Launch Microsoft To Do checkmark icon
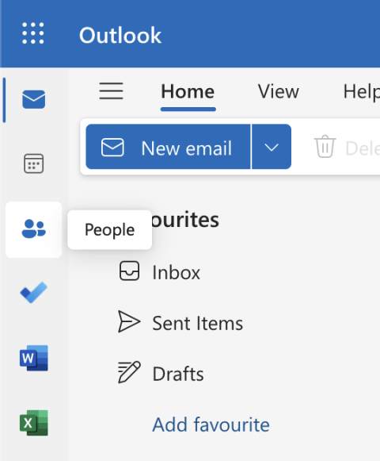380x461 pixels. pos(34,293)
